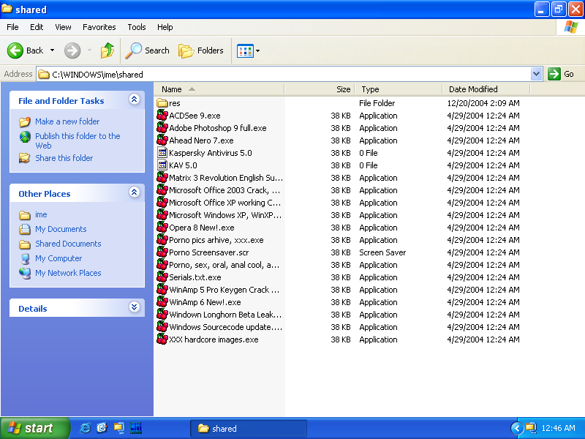
Task: Open the Favorites menu
Action: click(x=99, y=27)
